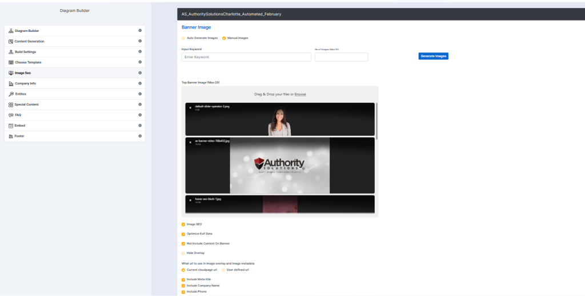The width and height of the screenshot is (585, 296).
Task: Open the FAQ menu section
Action: [x=75, y=115]
